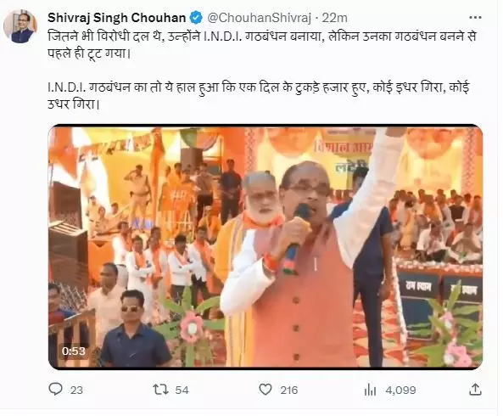Click the 0:53 video duration badge
This screenshot has width=503, height=416.
(74, 351)
